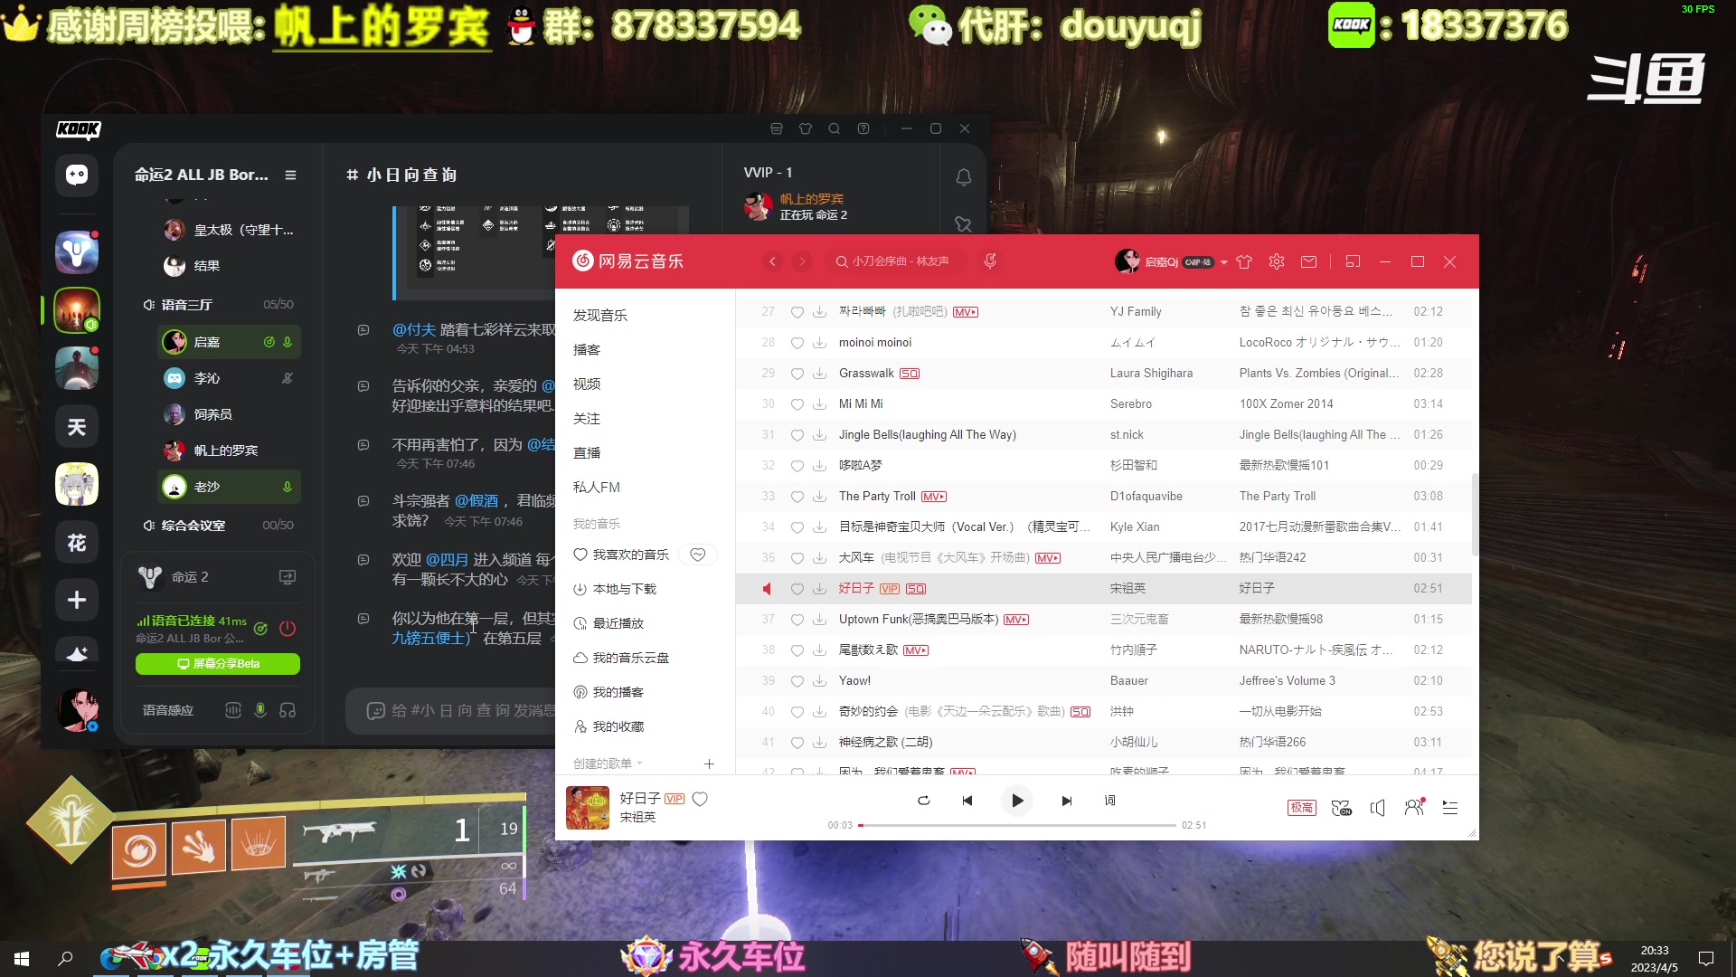1736x977 pixels.
Task: Toggle the KOOK microphone mute
Action: click(x=260, y=710)
